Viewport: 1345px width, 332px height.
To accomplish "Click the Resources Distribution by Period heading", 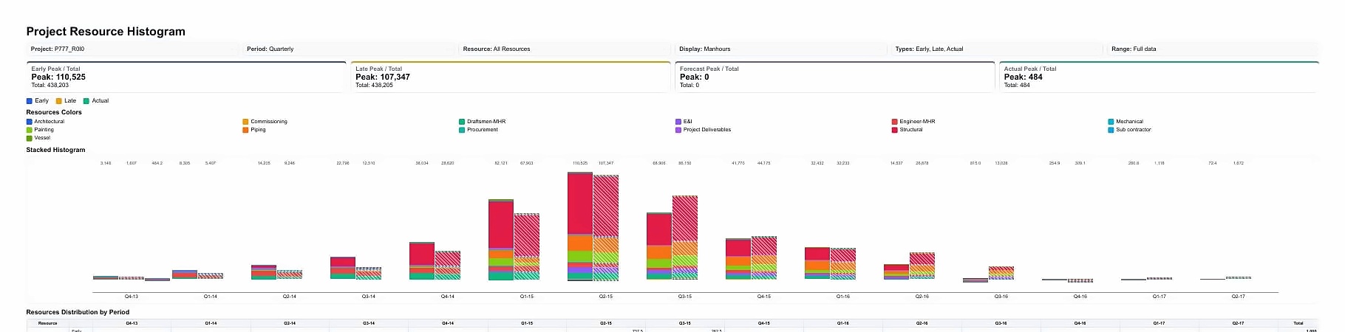I will pos(78,312).
